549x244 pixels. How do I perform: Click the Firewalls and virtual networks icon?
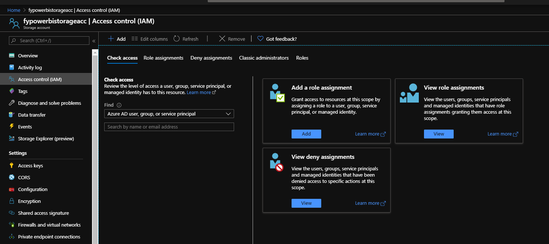(x=12, y=225)
